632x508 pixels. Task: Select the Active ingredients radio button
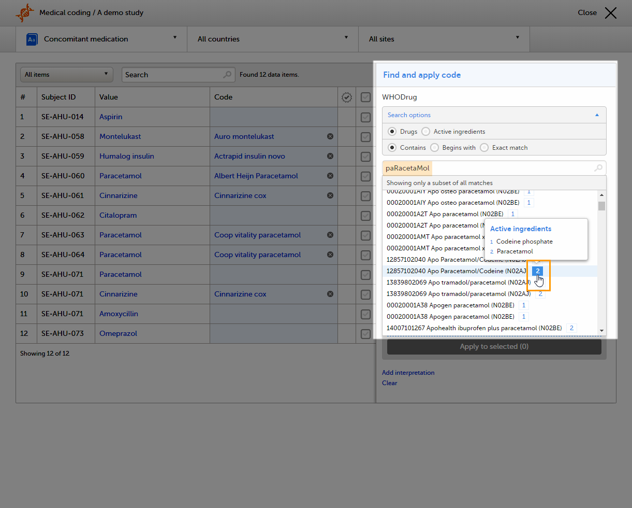[426, 132]
